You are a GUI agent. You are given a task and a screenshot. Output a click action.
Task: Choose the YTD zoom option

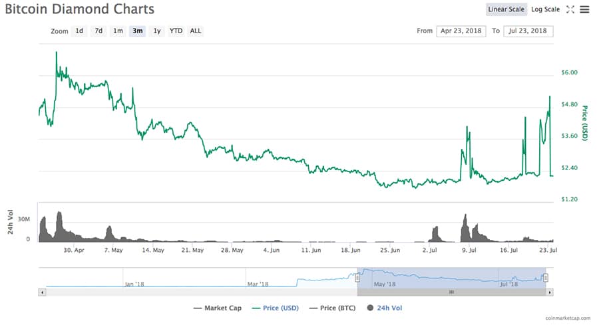click(x=176, y=31)
